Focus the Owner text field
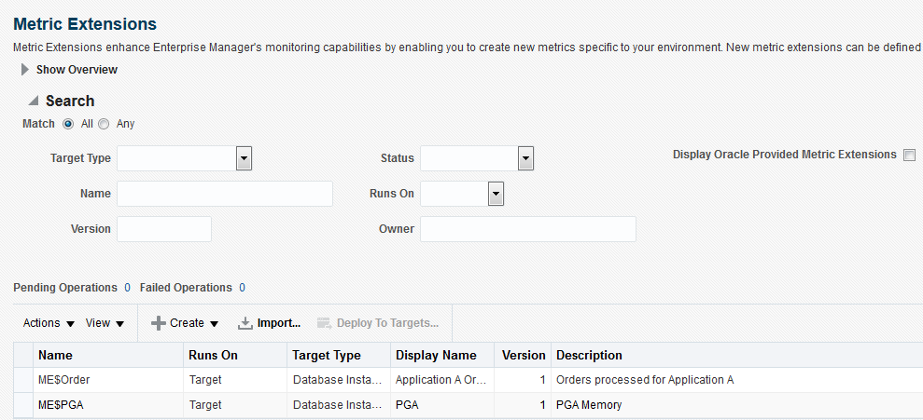The image size is (923, 420). 527,229
